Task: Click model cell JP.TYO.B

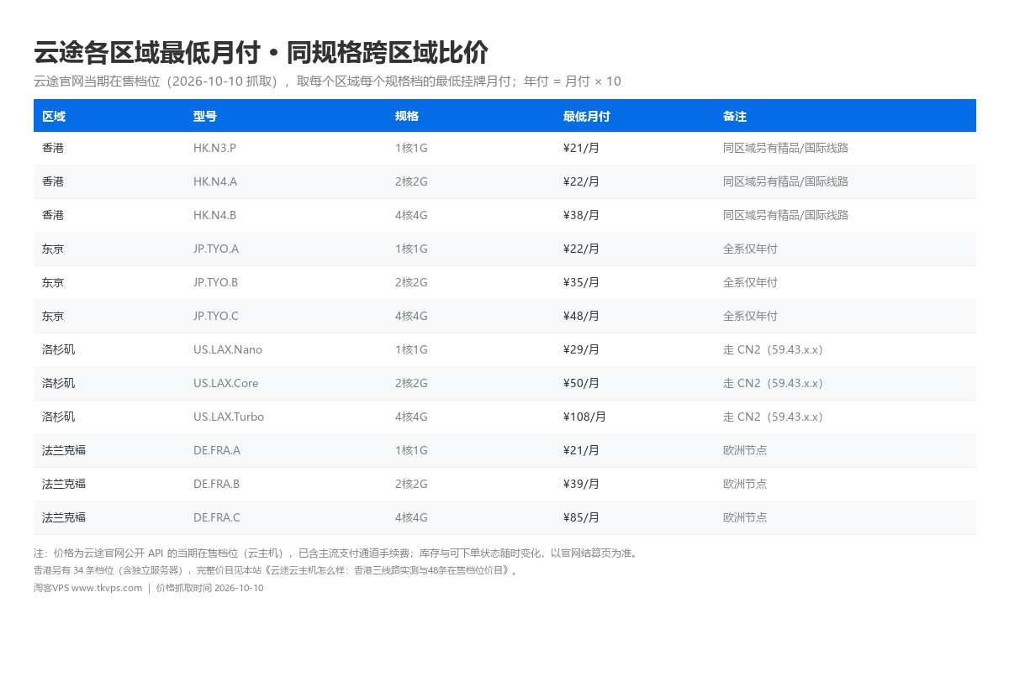Action: tap(216, 282)
